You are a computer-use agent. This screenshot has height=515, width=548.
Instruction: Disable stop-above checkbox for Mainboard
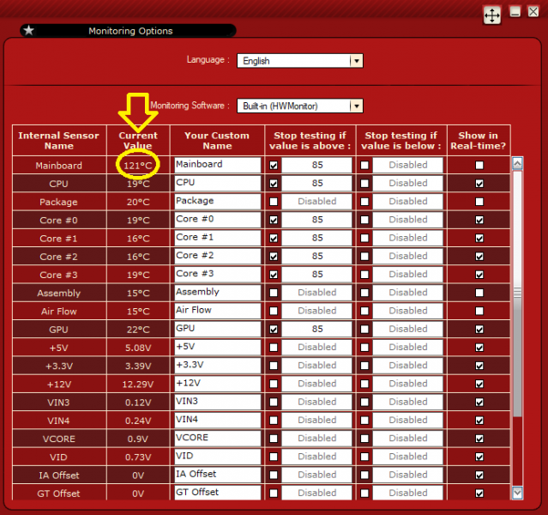[274, 165]
